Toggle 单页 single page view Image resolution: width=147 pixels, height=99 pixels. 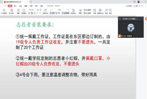coord(52,13)
